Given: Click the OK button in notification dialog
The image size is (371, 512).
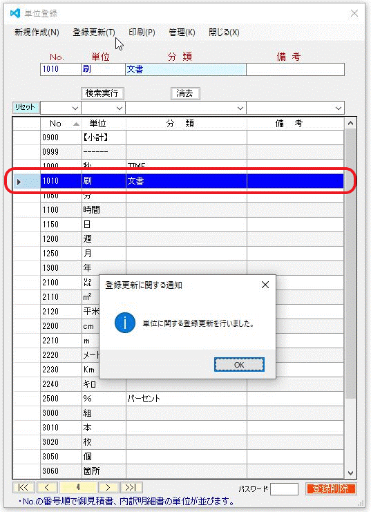Looking at the screenshot, I should tap(239, 365).
